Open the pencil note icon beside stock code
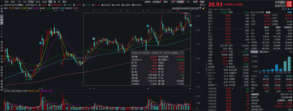293x111 pixels. point(286,9)
